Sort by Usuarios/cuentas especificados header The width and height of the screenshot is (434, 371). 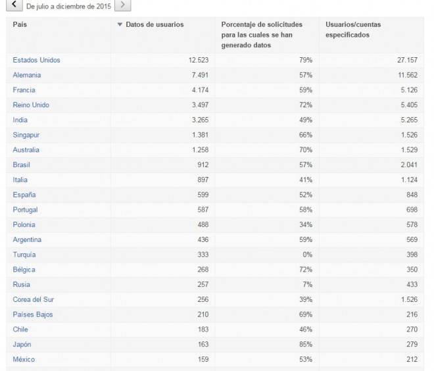[353, 30]
